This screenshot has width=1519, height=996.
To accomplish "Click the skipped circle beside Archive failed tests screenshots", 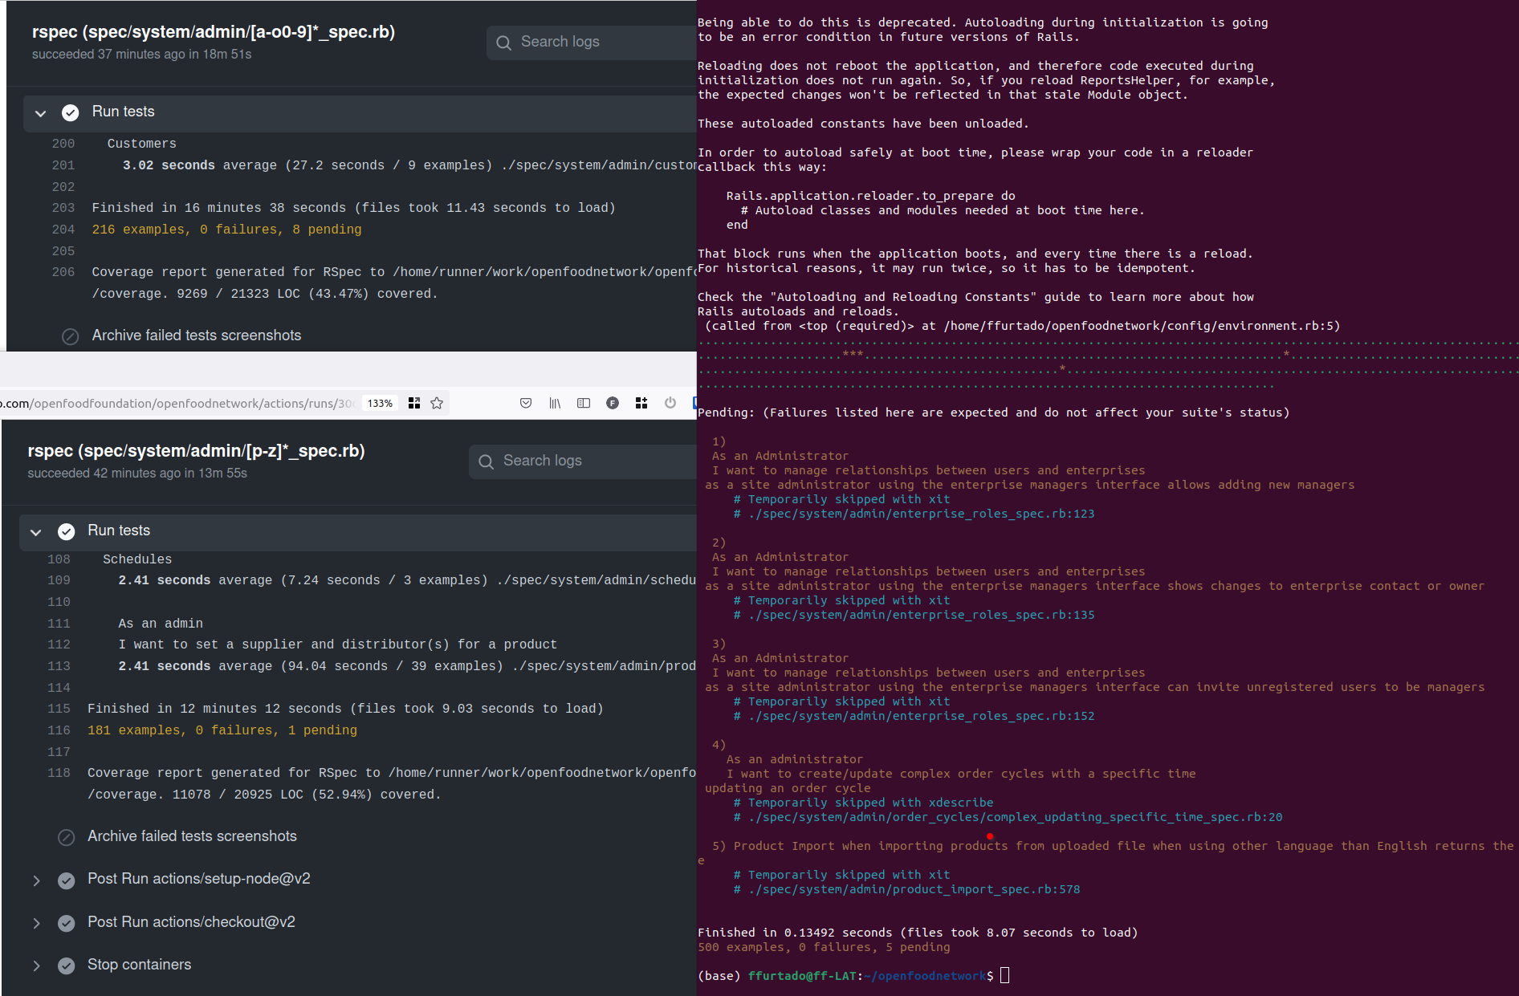I will coord(70,336).
